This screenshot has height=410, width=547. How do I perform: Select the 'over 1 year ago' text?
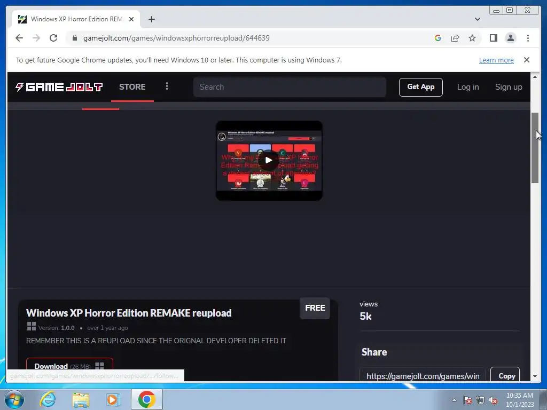coord(107,328)
